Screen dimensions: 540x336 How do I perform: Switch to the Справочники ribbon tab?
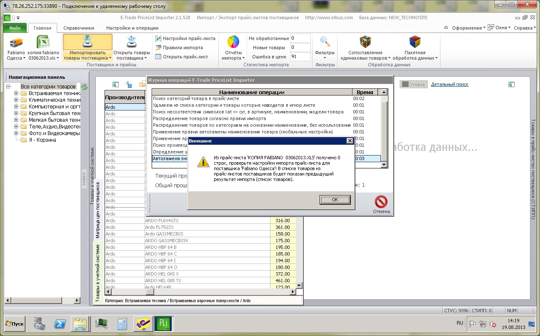click(79, 28)
